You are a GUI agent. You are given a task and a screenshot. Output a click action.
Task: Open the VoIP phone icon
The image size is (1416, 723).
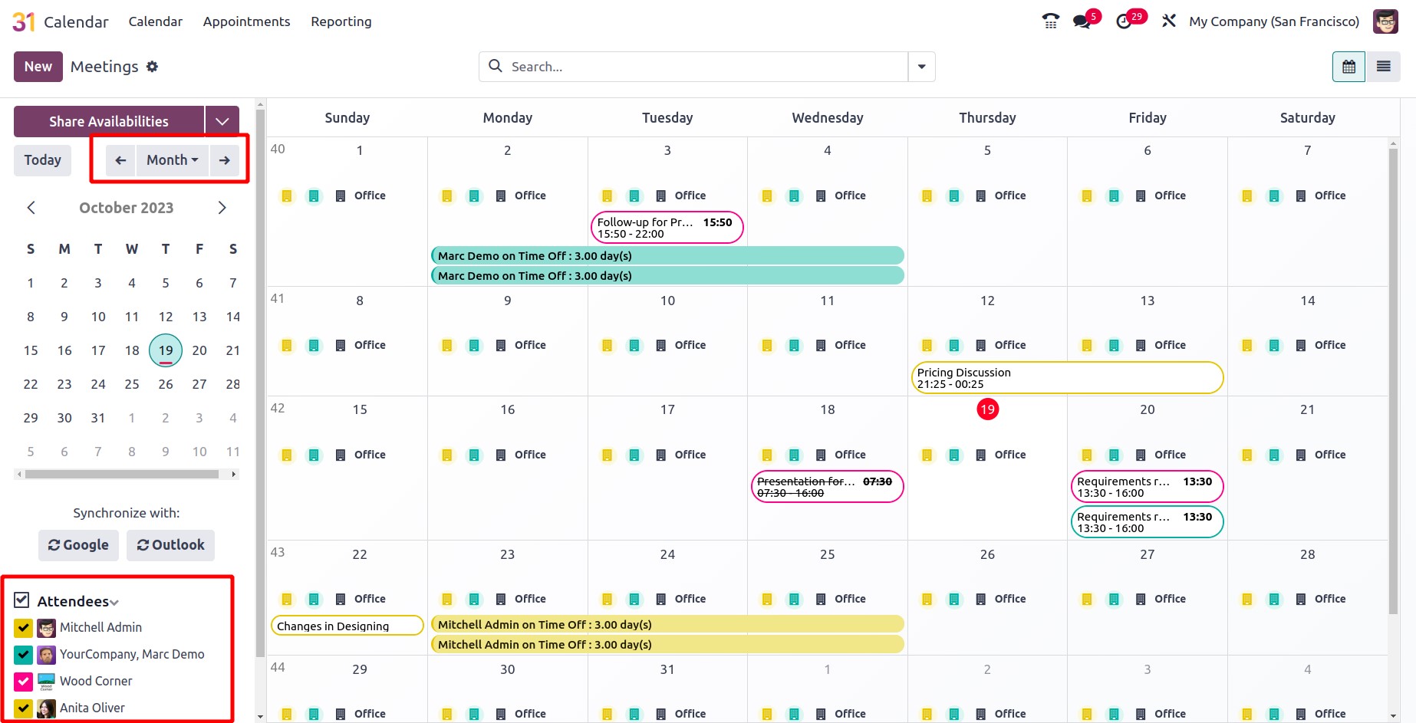point(1051,21)
